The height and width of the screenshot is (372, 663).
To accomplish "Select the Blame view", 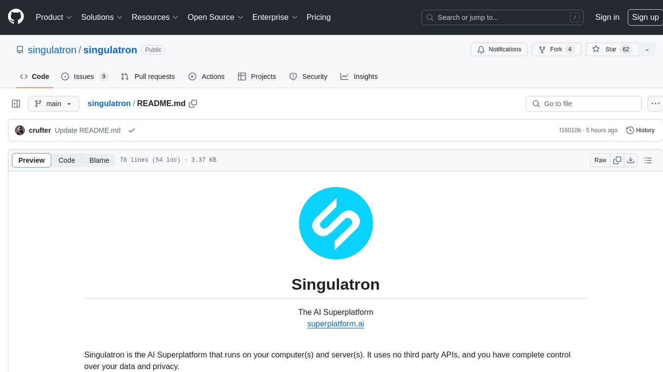I will 99,160.
